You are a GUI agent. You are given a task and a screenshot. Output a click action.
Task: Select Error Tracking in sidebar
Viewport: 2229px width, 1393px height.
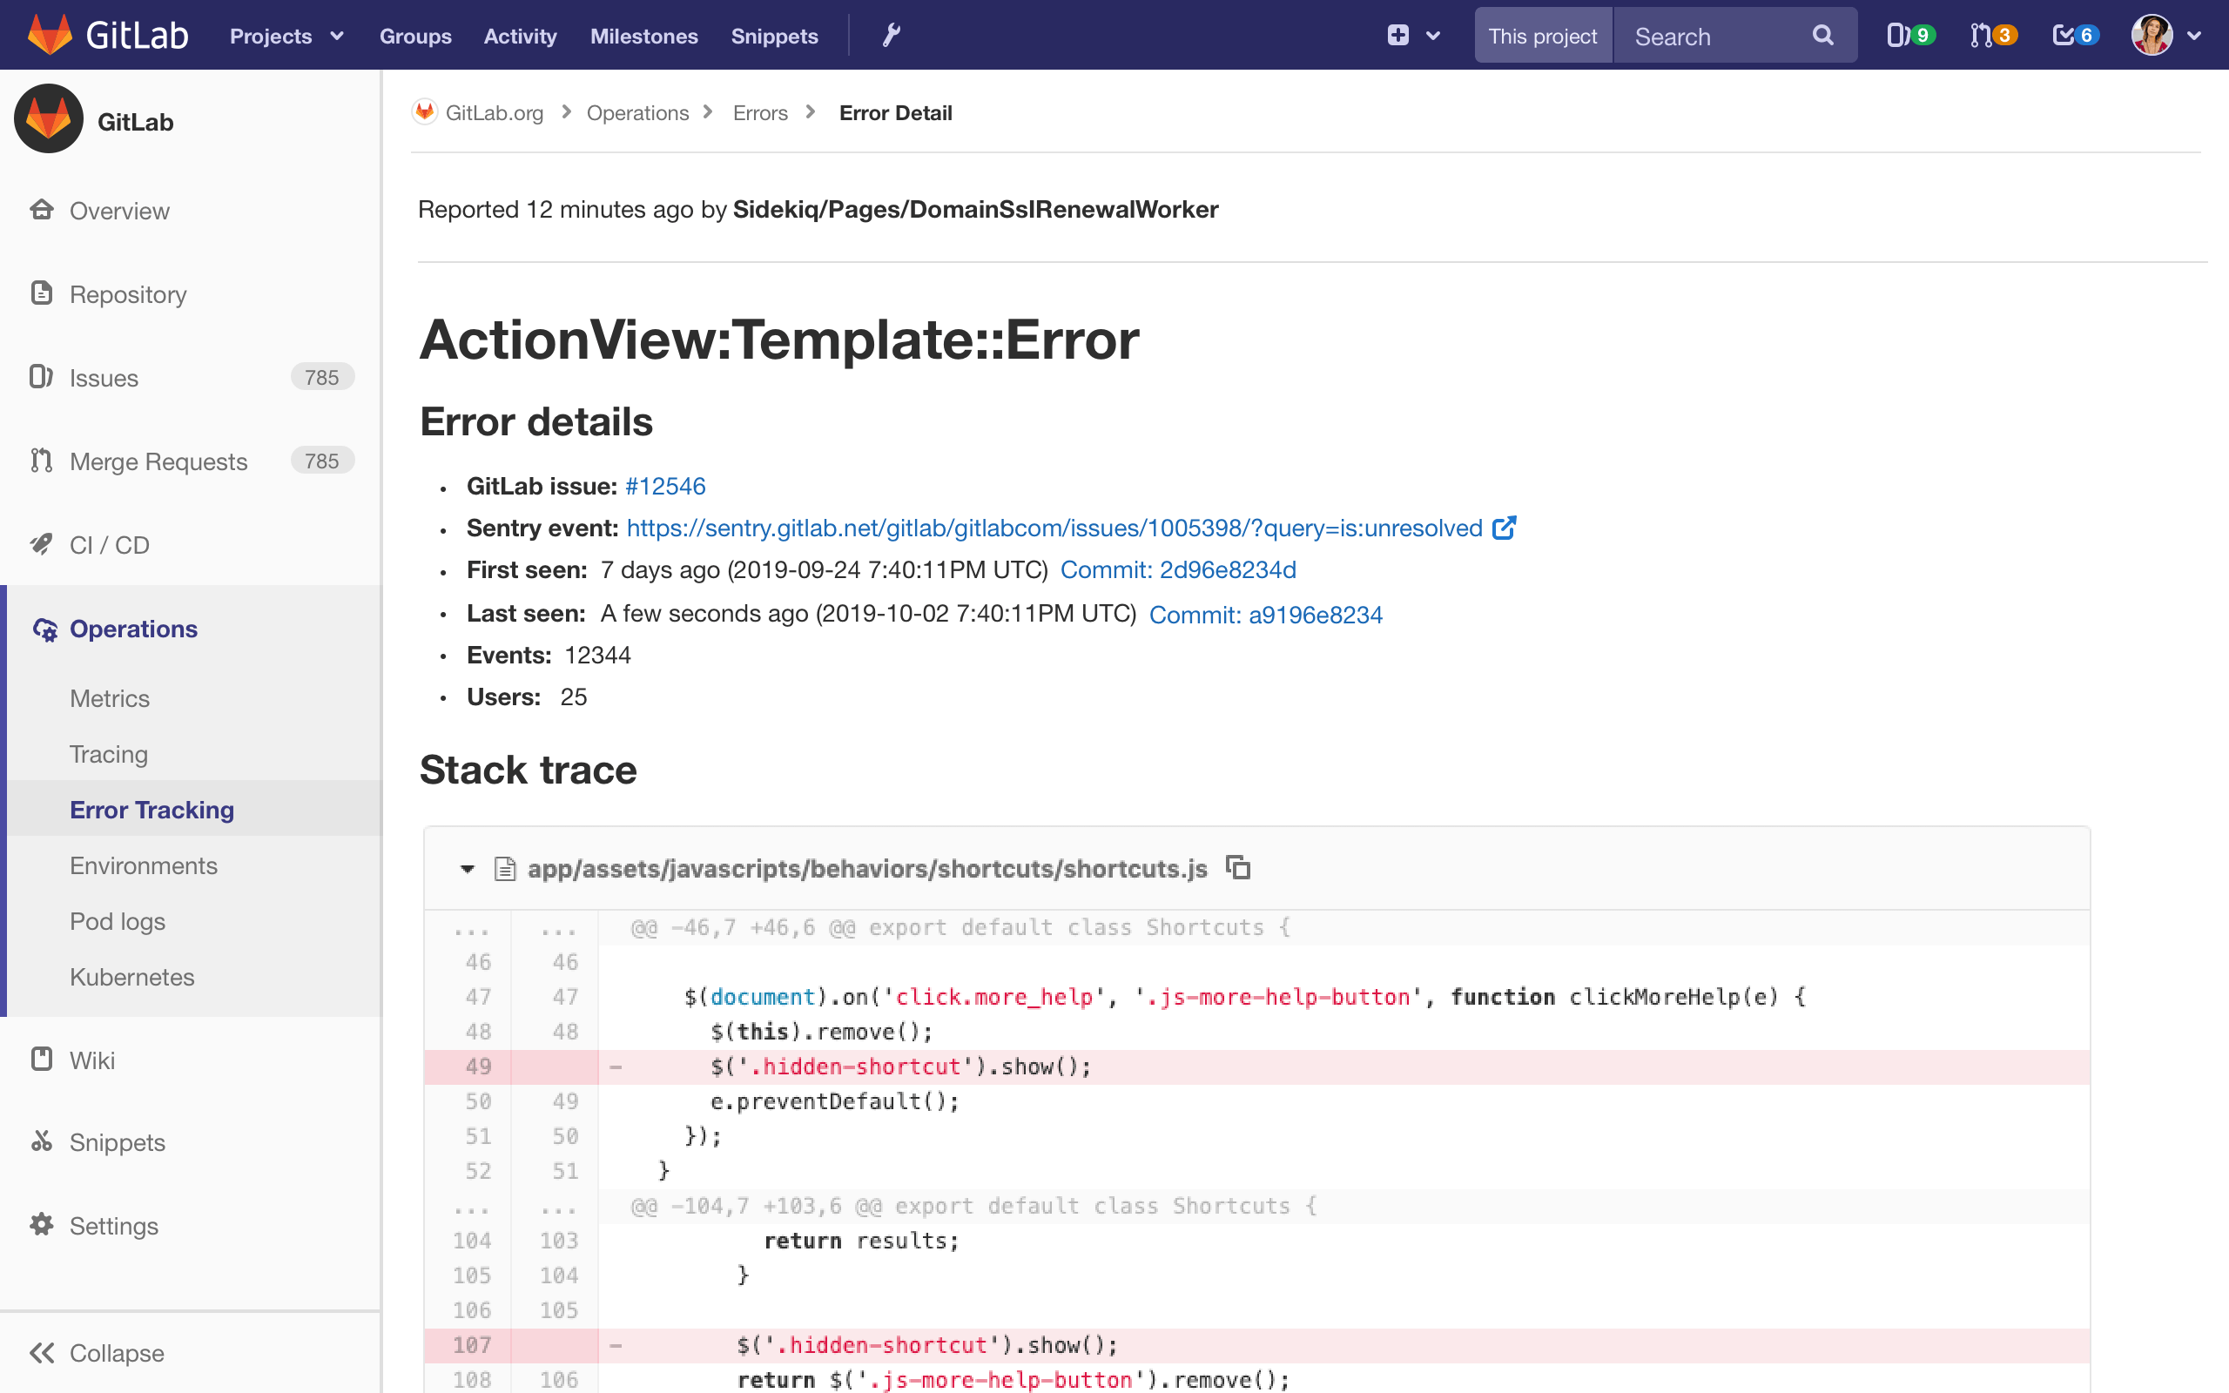[152, 810]
